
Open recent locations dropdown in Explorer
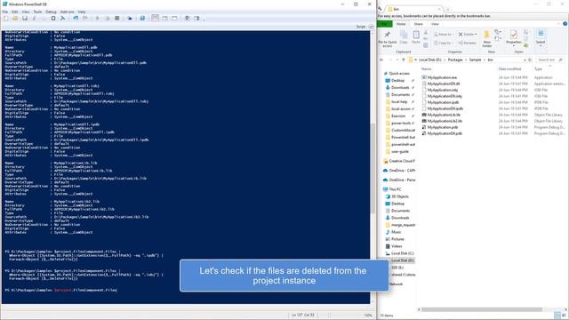pyautogui.click(x=397, y=60)
